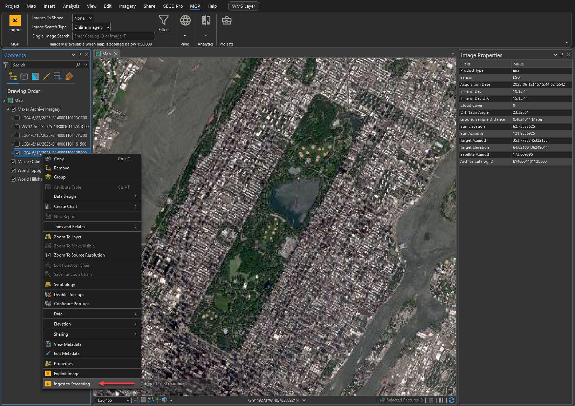Expand LG04-6/23/2025 layer tree node
This screenshot has height=406, width=575.
[12, 118]
